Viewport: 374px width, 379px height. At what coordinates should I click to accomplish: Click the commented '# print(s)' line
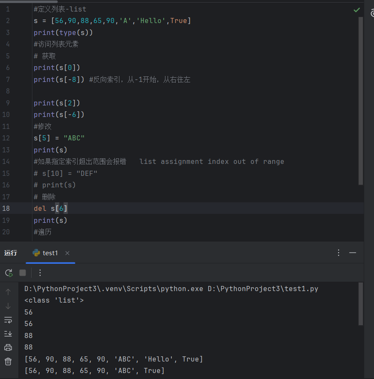point(55,185)
